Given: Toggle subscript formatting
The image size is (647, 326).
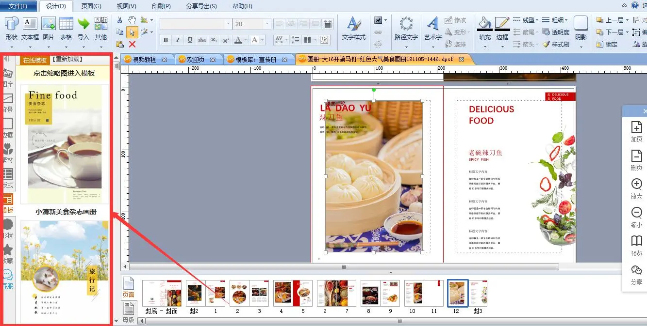Looking at the screenshot, I should 214,40.
